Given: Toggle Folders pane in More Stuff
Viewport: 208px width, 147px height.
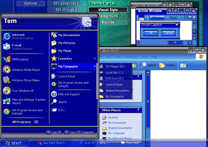Looking at the screenshot, I should point(167,65).
